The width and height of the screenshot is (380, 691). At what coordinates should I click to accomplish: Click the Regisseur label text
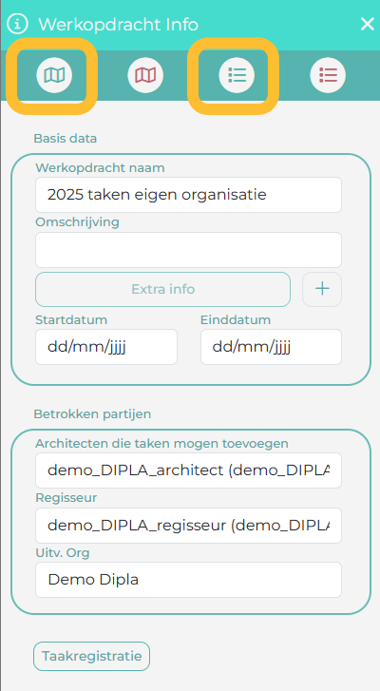(66, 497)
